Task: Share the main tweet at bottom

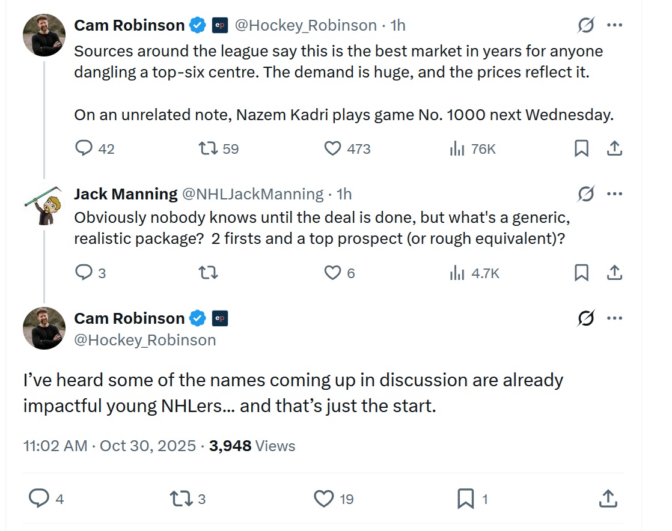Action: pos(608,499)
